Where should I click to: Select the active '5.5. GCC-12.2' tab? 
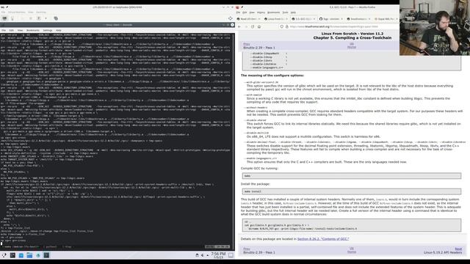click(x=303, y=19)
